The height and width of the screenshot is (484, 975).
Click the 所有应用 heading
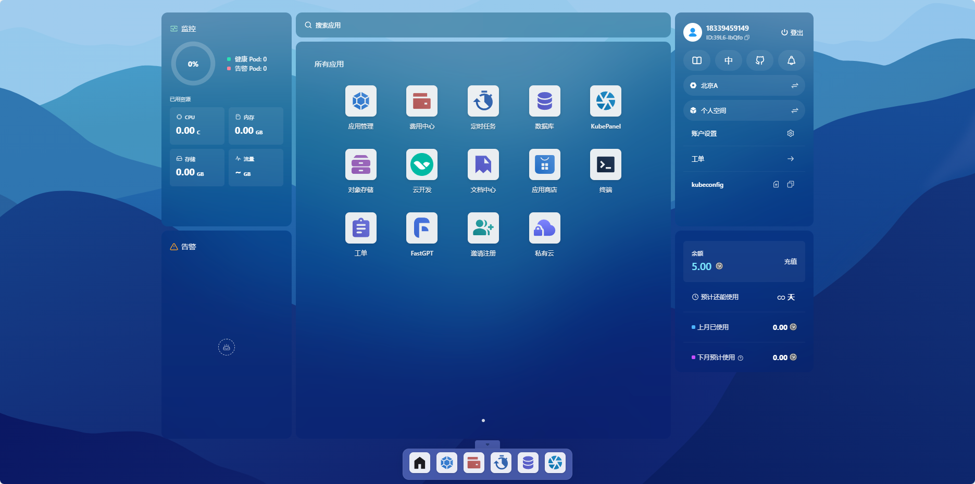(329, 64)
